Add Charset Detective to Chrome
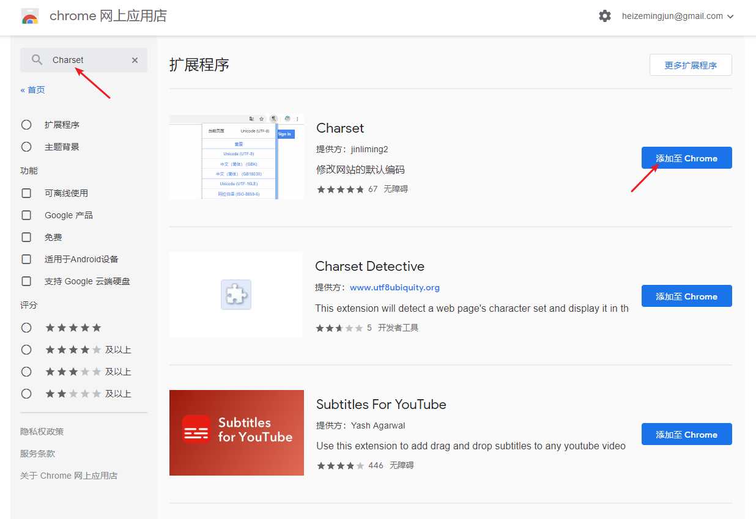The image size is (756, 519). (686, 296)
